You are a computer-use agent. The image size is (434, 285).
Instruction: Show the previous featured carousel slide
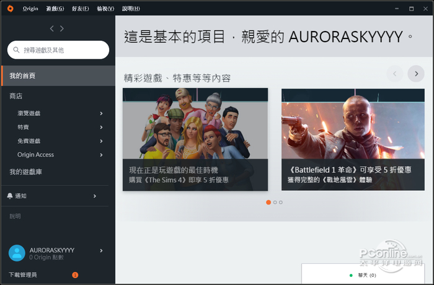coord(395,74)
